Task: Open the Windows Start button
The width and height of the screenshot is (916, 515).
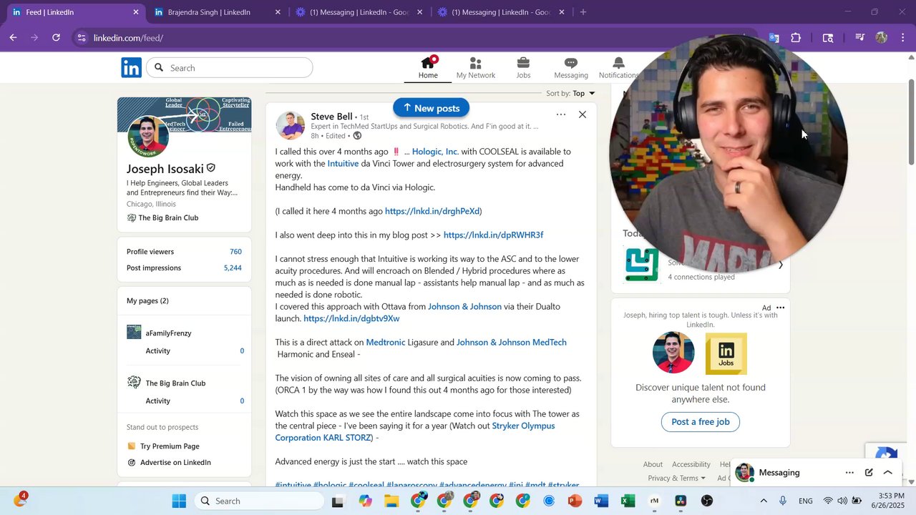Action: (179, 501)
